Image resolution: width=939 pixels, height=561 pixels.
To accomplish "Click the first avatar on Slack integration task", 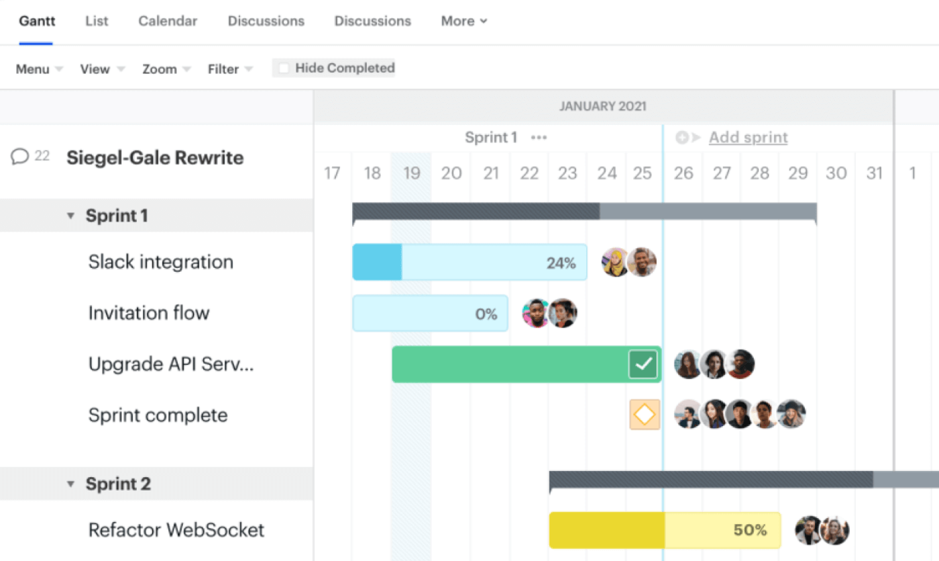I will (614, 262).
